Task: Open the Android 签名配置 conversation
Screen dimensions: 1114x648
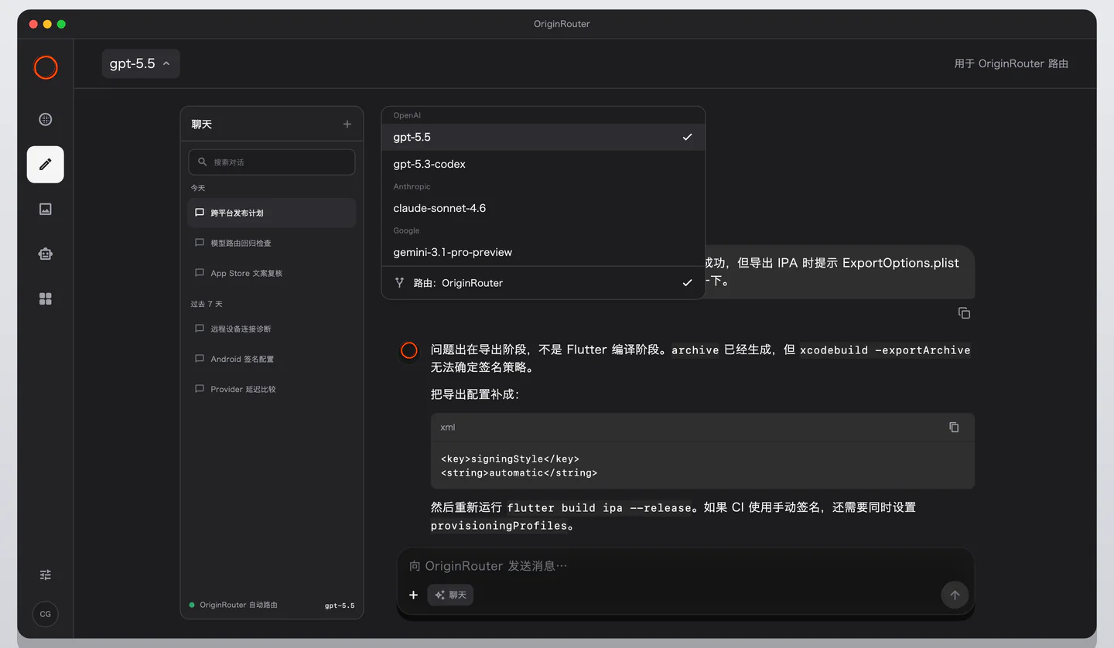Action: 272,359
